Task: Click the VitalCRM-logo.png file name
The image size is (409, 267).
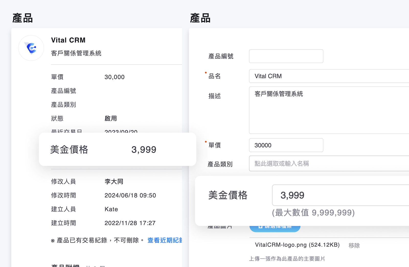Action: pyautogui.click(x=297, y=245)
